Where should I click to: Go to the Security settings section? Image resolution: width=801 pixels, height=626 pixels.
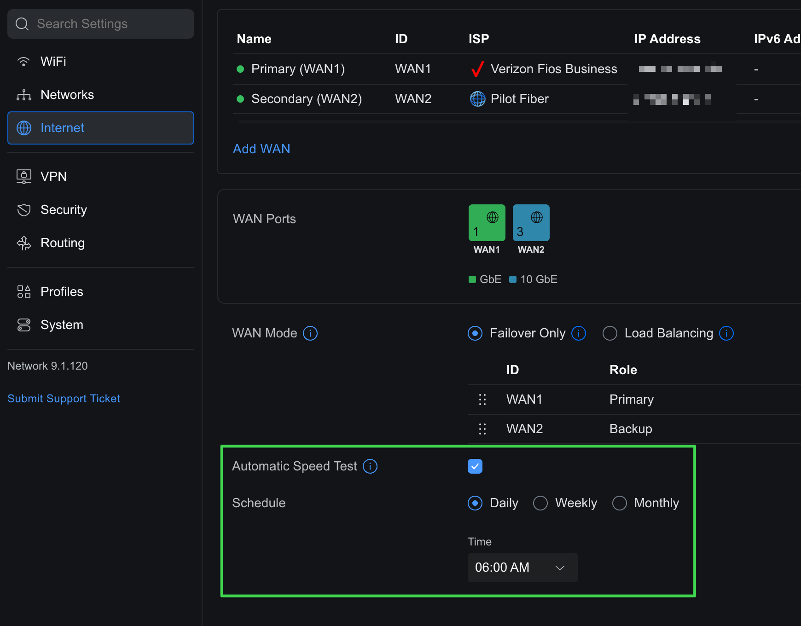point(64,210)
